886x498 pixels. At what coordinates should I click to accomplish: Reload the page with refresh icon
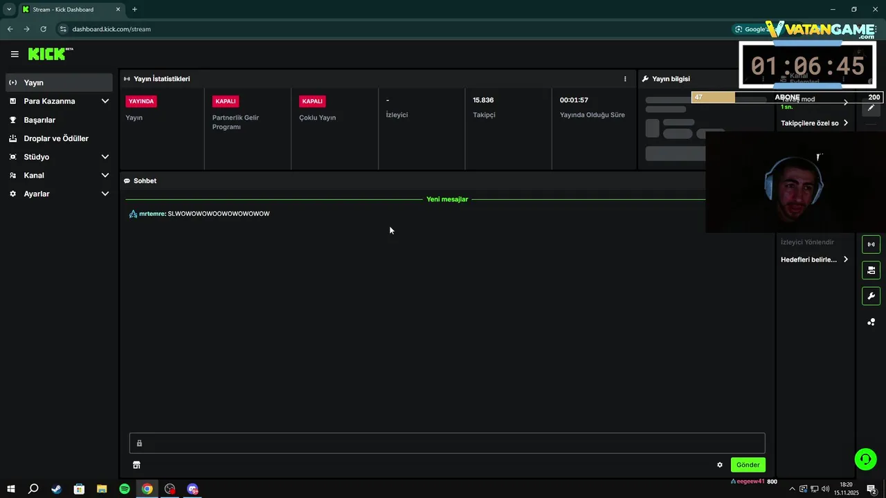click(x=43, y=29)
